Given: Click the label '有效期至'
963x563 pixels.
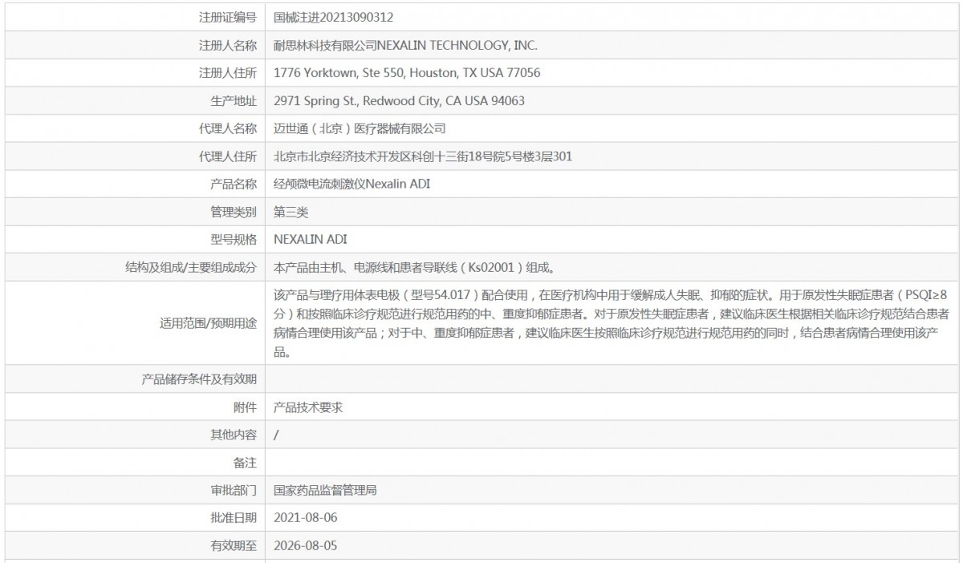Looking at the screenshot, I should click(234, 546).
